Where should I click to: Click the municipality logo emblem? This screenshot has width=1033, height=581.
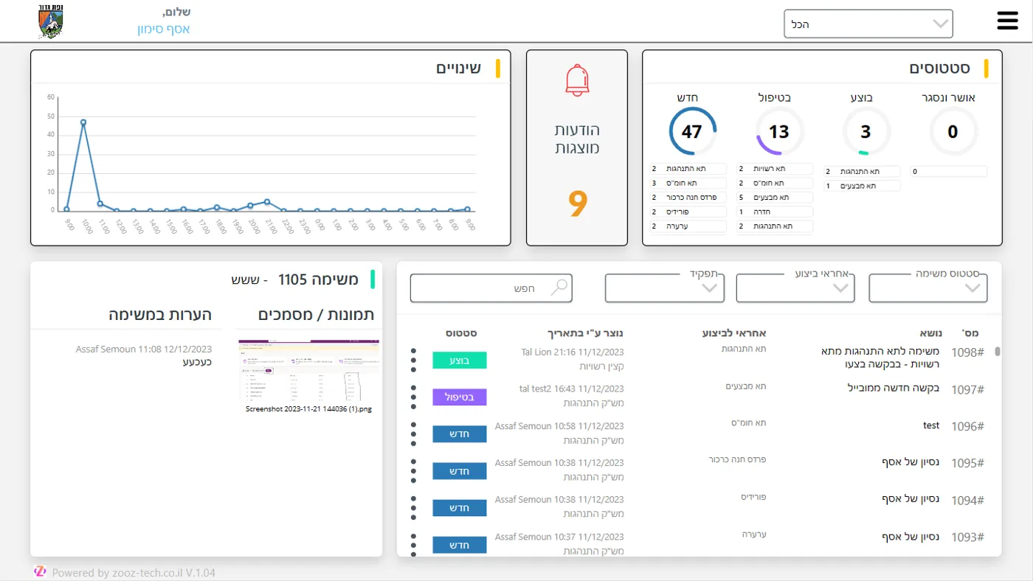click(50, 22)
